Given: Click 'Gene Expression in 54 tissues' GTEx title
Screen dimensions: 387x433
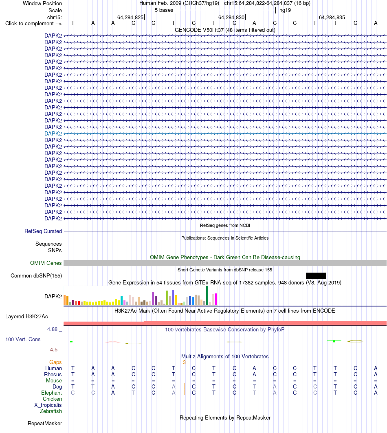Looking at the screenshot, I should click(225, 282).
